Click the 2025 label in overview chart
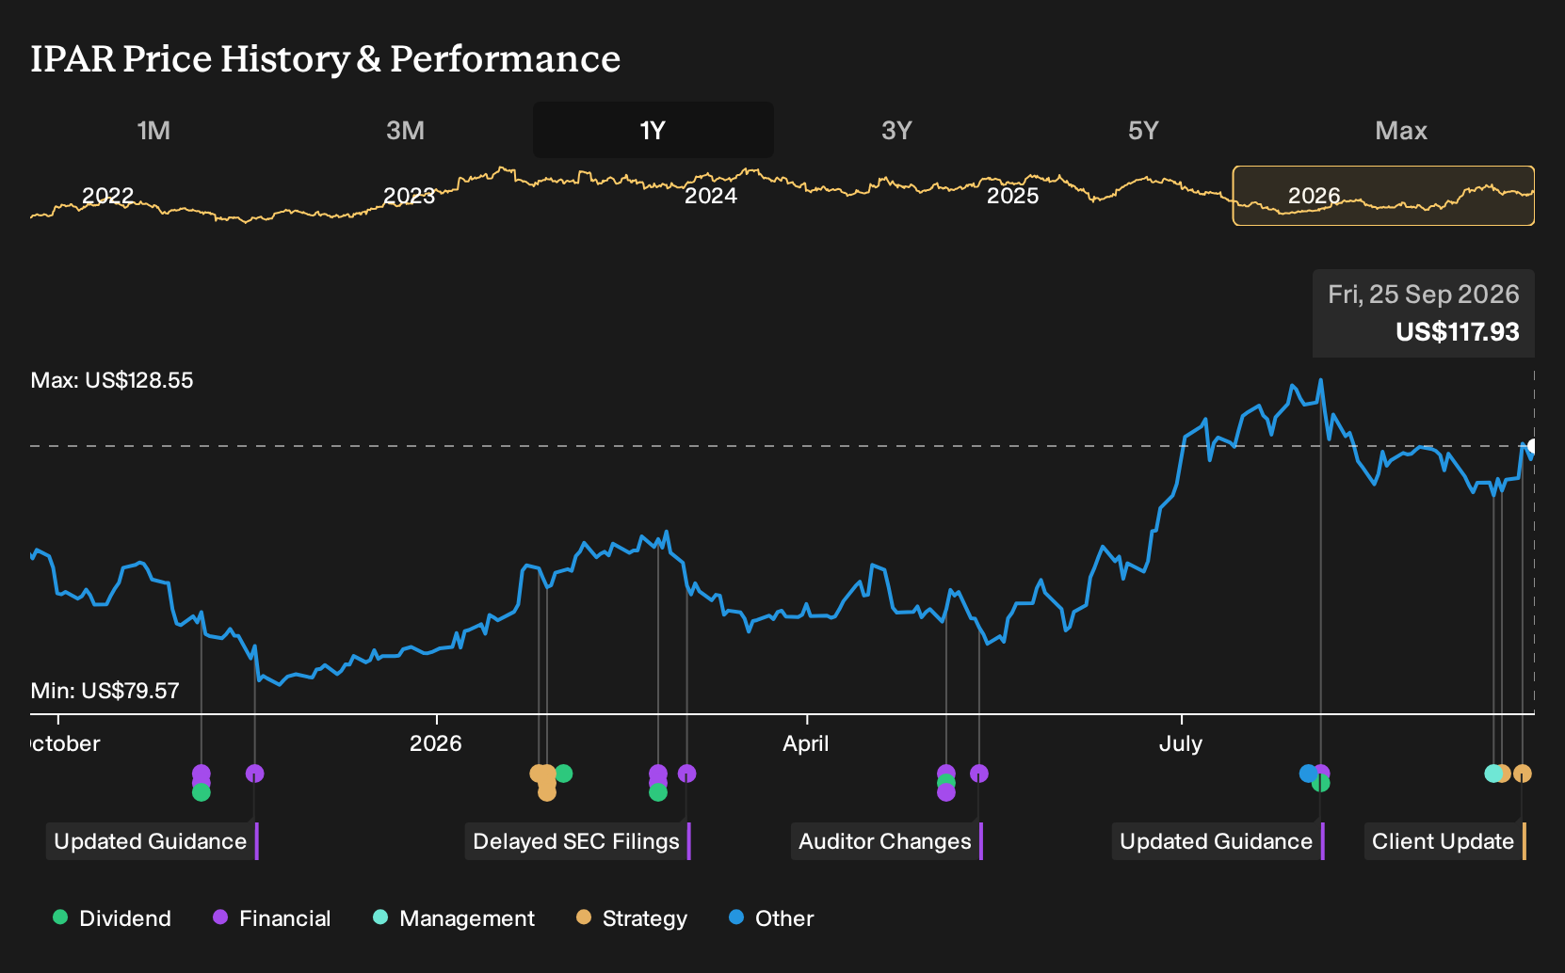Screen dimensions: 1565x973 [1012, 196]
